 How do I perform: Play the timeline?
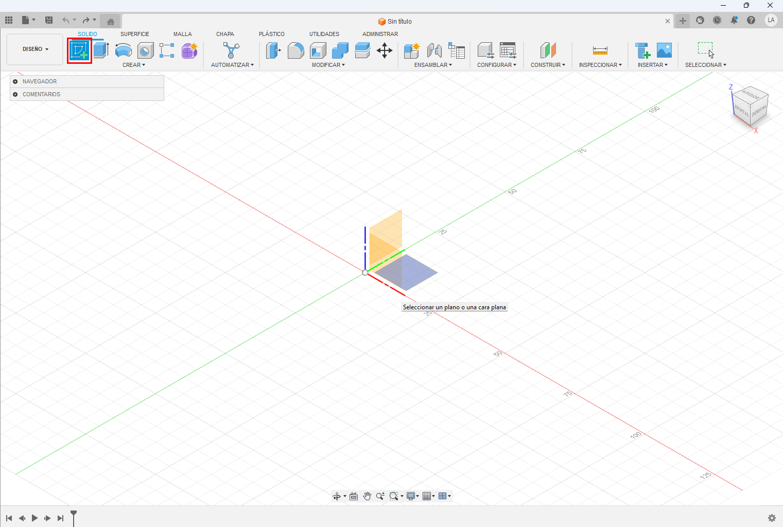(34, 518)
